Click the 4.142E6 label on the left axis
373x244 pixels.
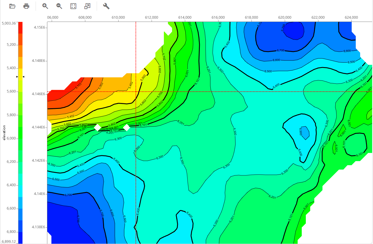click(39, 161)
